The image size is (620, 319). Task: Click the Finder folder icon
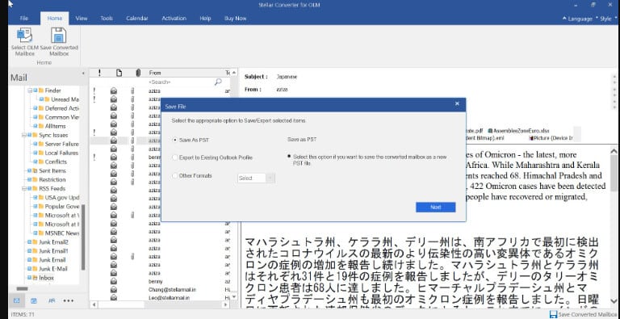tap(40, 90)
